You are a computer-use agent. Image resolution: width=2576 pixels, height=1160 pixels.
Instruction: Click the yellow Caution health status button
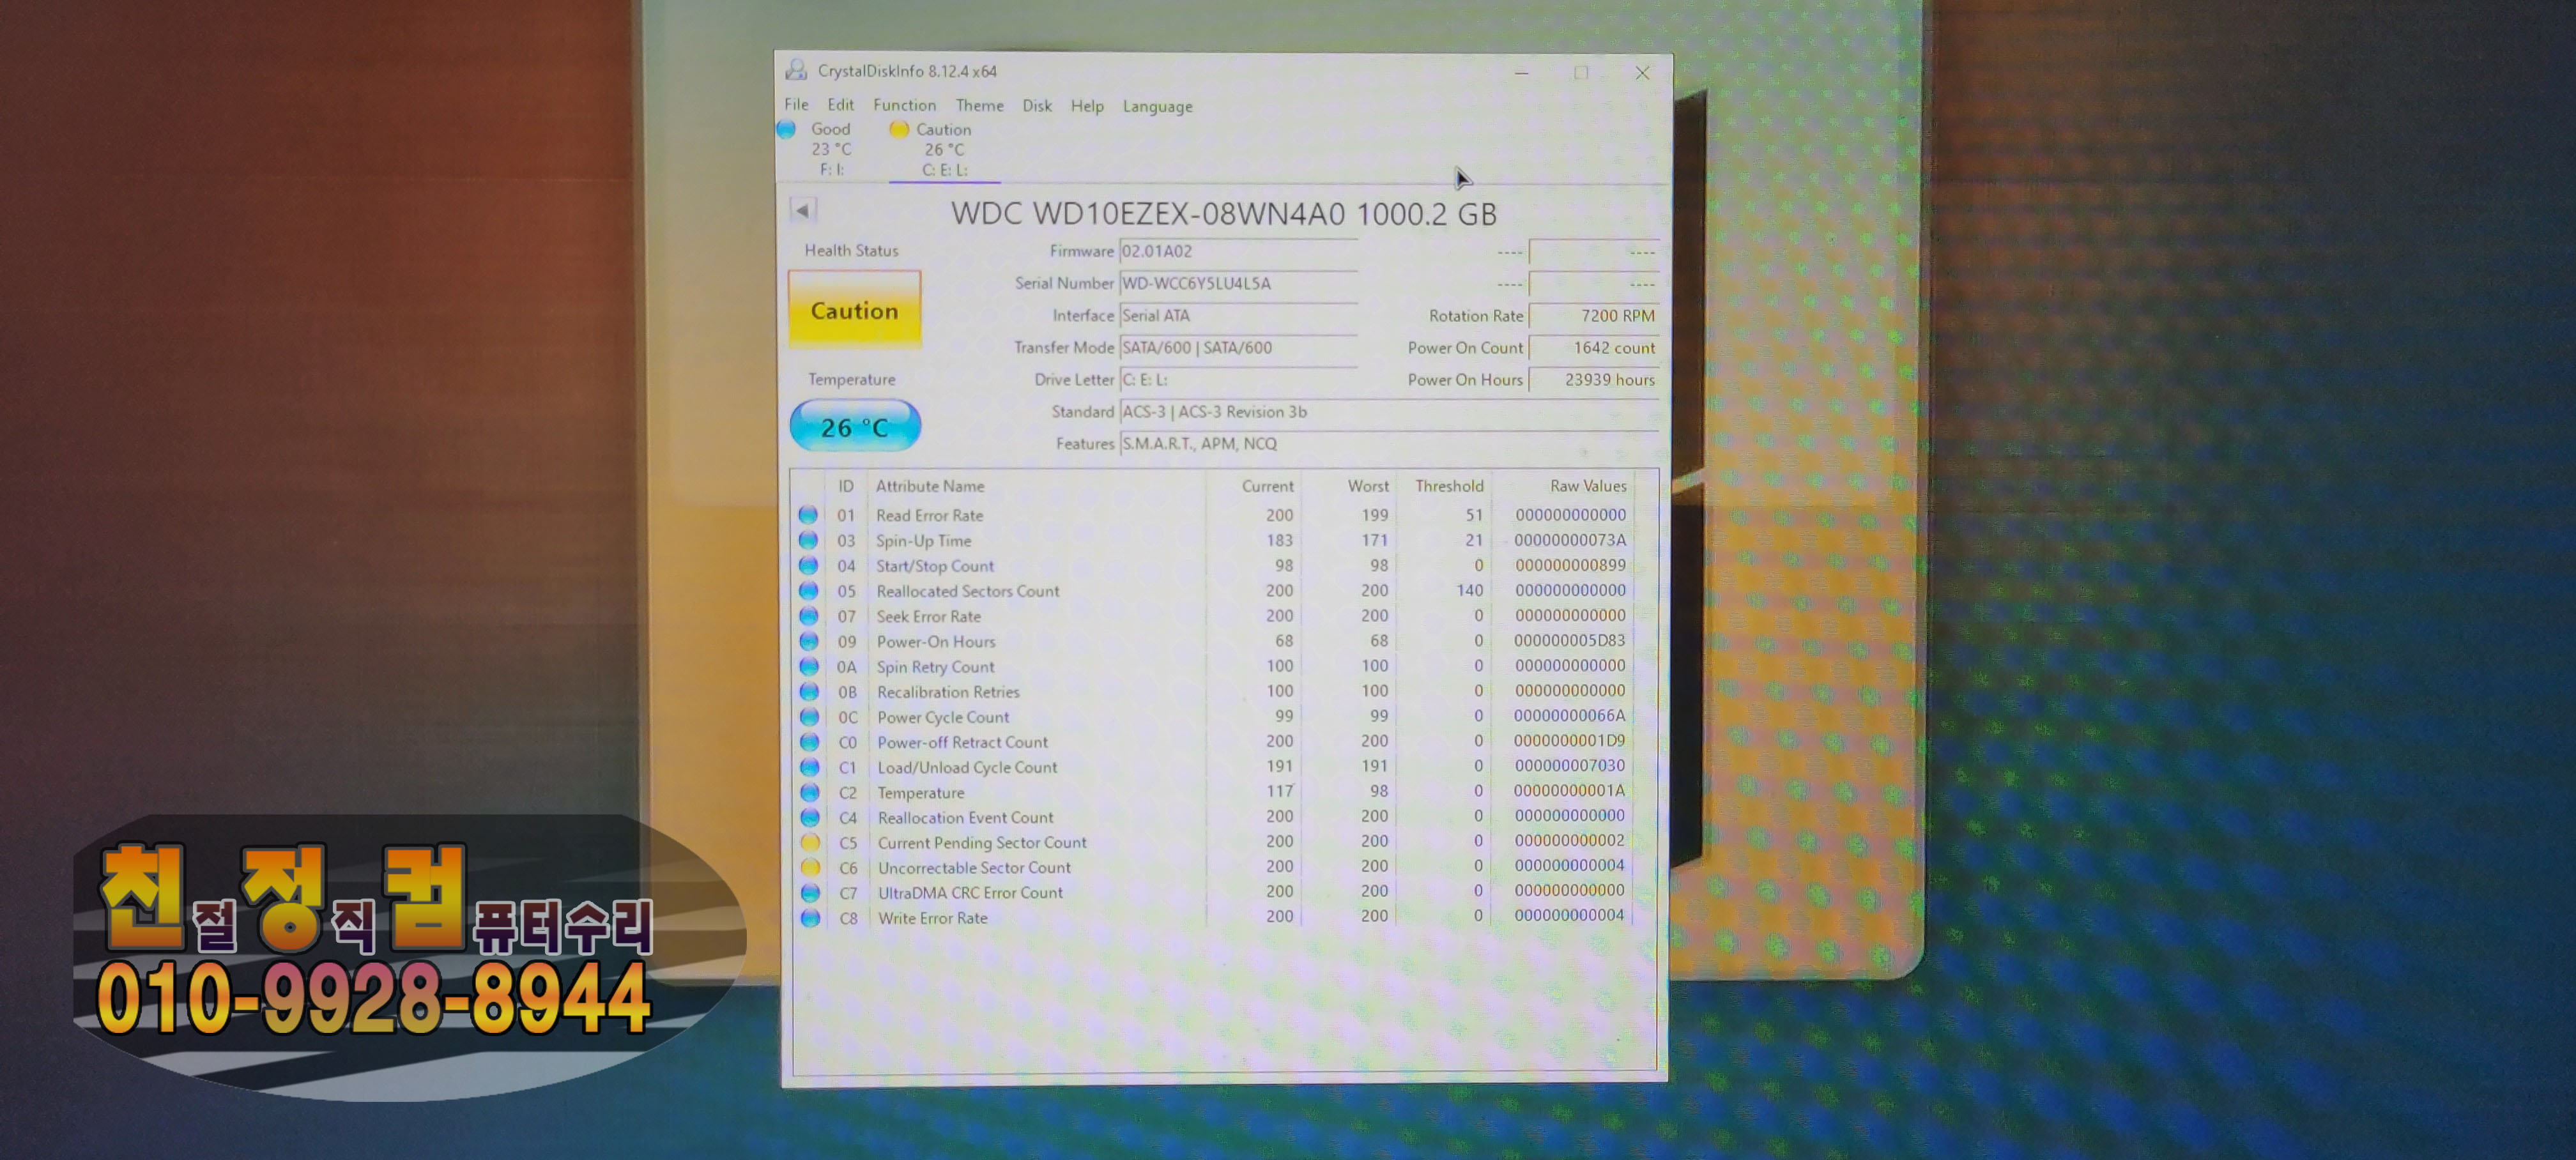pos(854,311)
